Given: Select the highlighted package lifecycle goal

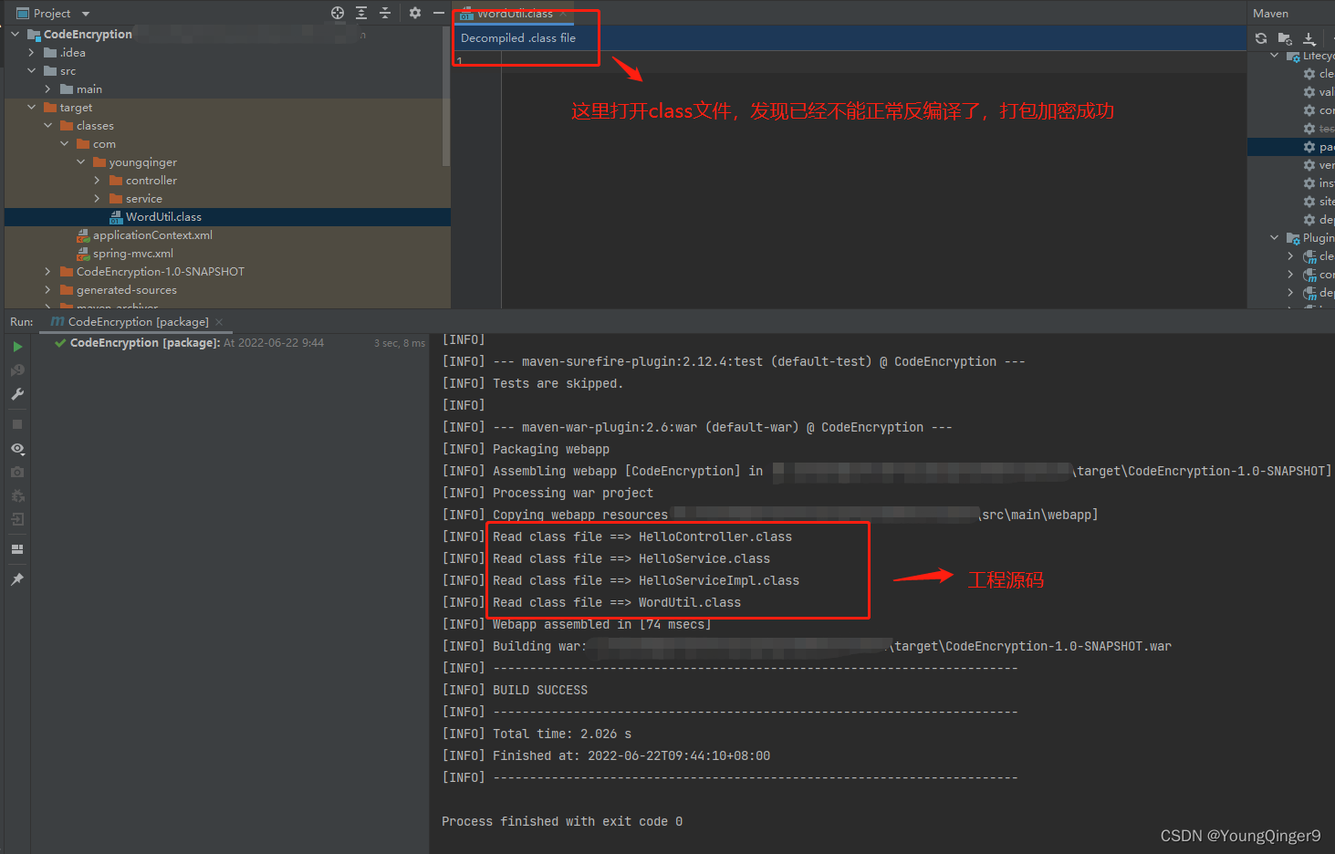Looking at the screenshot, I should (1291, 146).
